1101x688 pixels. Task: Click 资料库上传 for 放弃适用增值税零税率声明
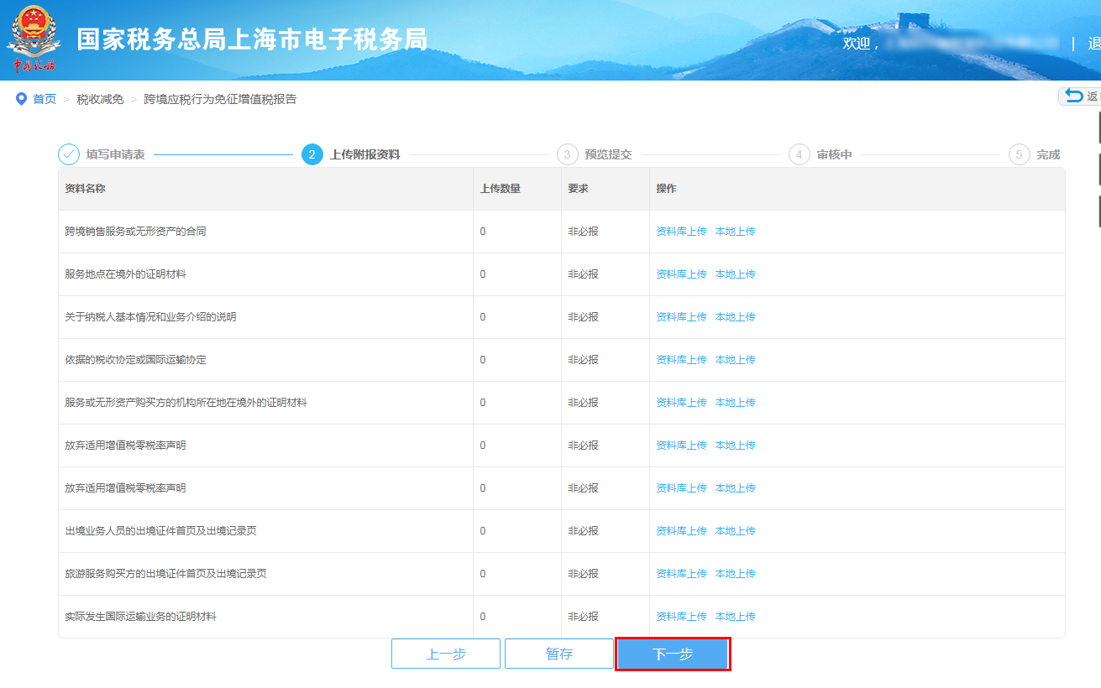pos(680,445)
